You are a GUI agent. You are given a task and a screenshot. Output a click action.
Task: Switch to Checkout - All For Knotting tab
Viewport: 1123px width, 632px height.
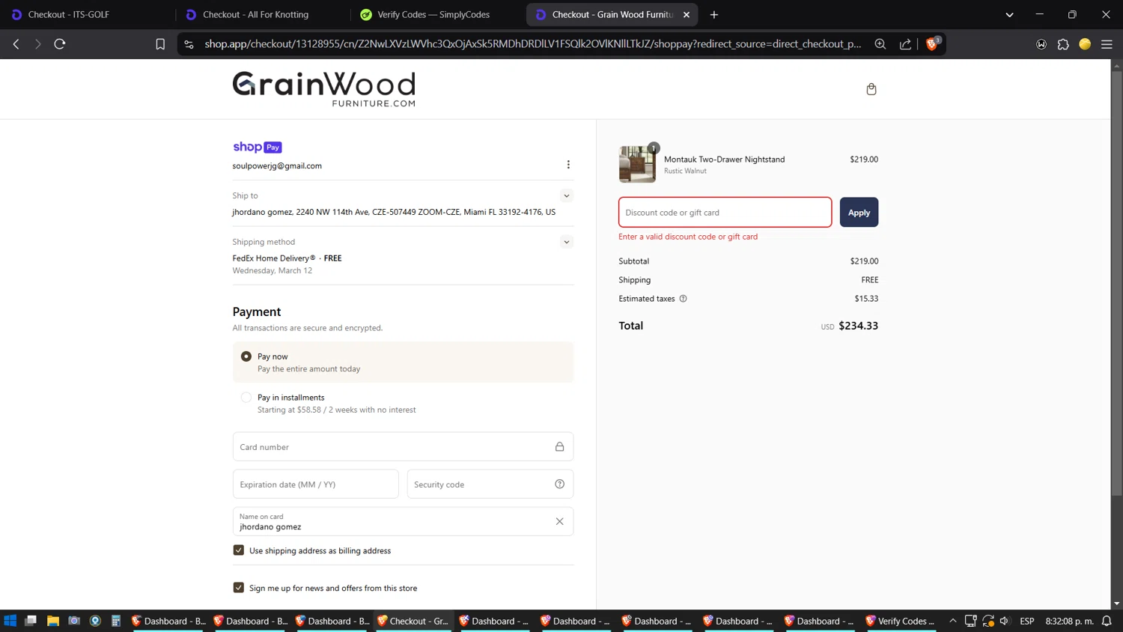point(262,14)
